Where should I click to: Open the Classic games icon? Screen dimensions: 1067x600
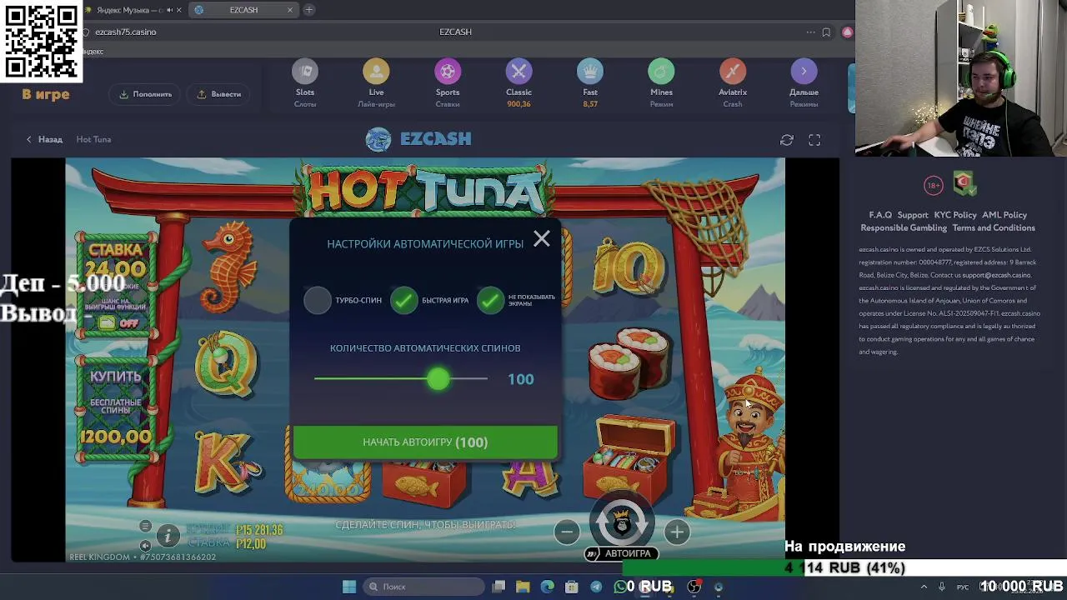518,72
